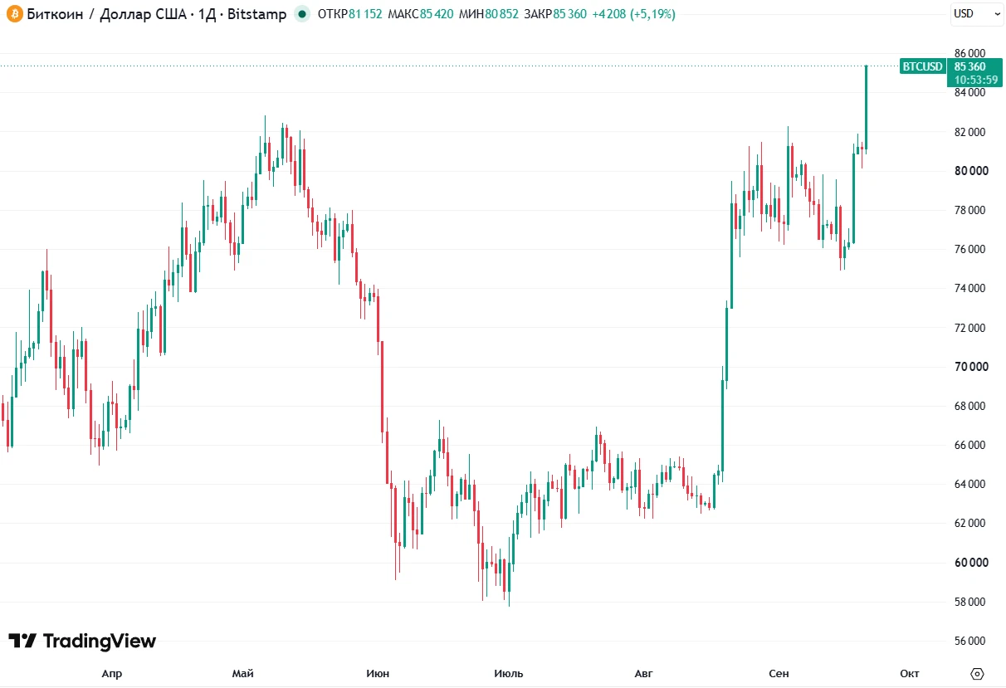Click the ЗАКР 85 360 close value
The height and width of the screenshot is (688, 1006).
(556, 14)
